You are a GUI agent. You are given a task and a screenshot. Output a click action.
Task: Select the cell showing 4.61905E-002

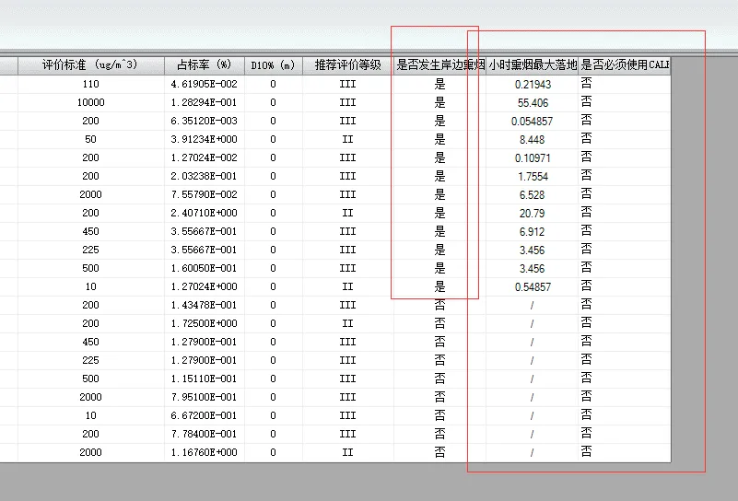point(205,84)
